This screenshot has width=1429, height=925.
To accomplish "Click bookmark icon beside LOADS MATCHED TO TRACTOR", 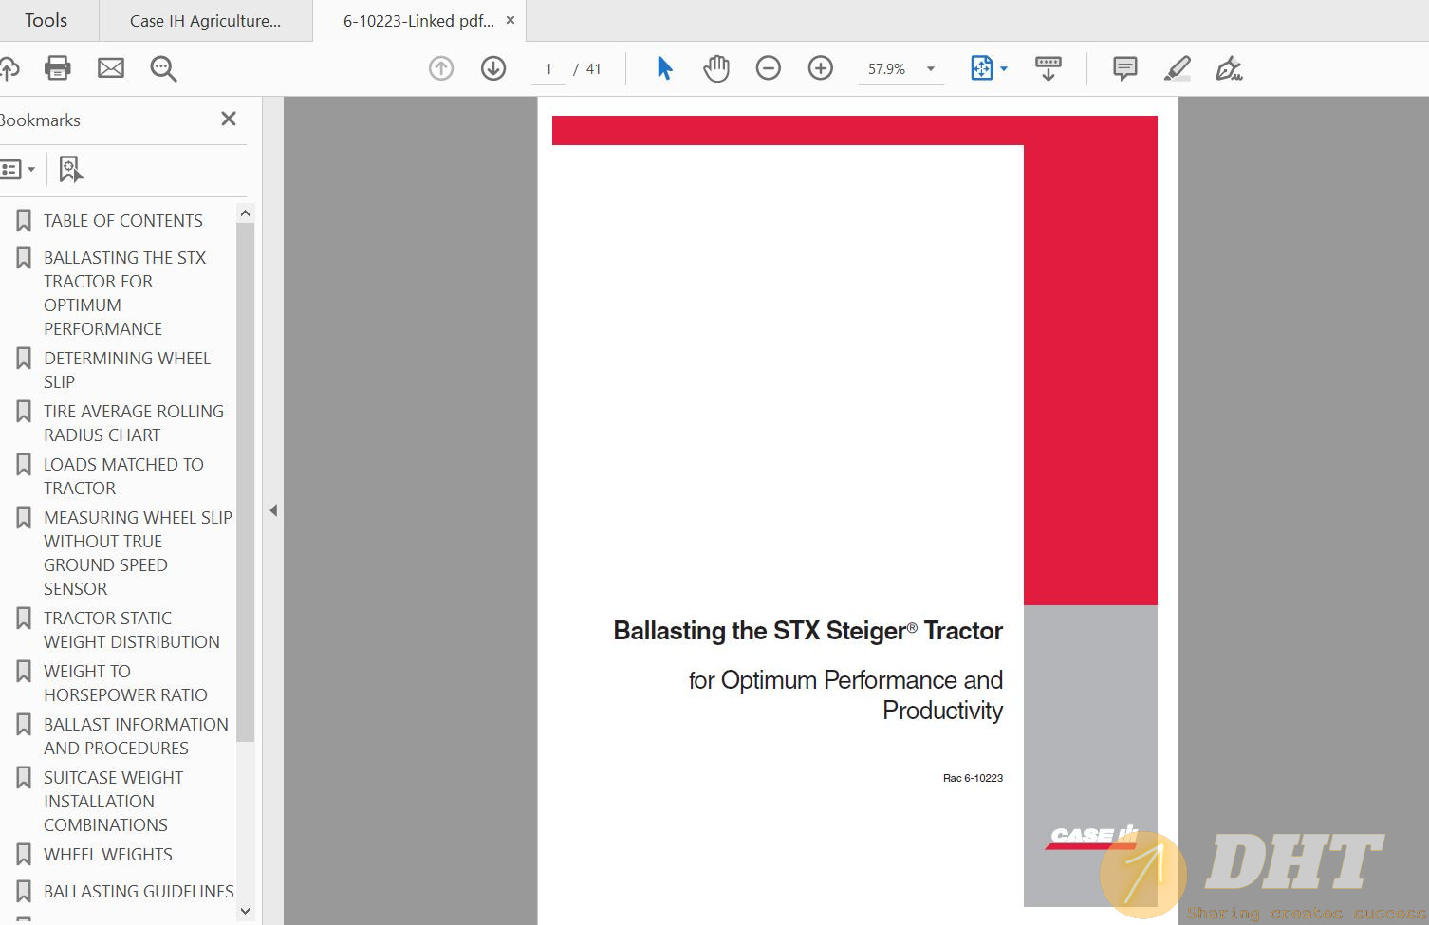I will [24, 465].
